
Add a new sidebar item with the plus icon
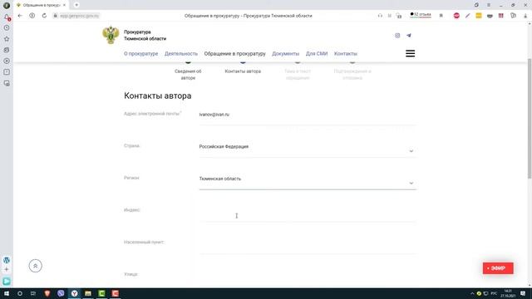point(7,269)
